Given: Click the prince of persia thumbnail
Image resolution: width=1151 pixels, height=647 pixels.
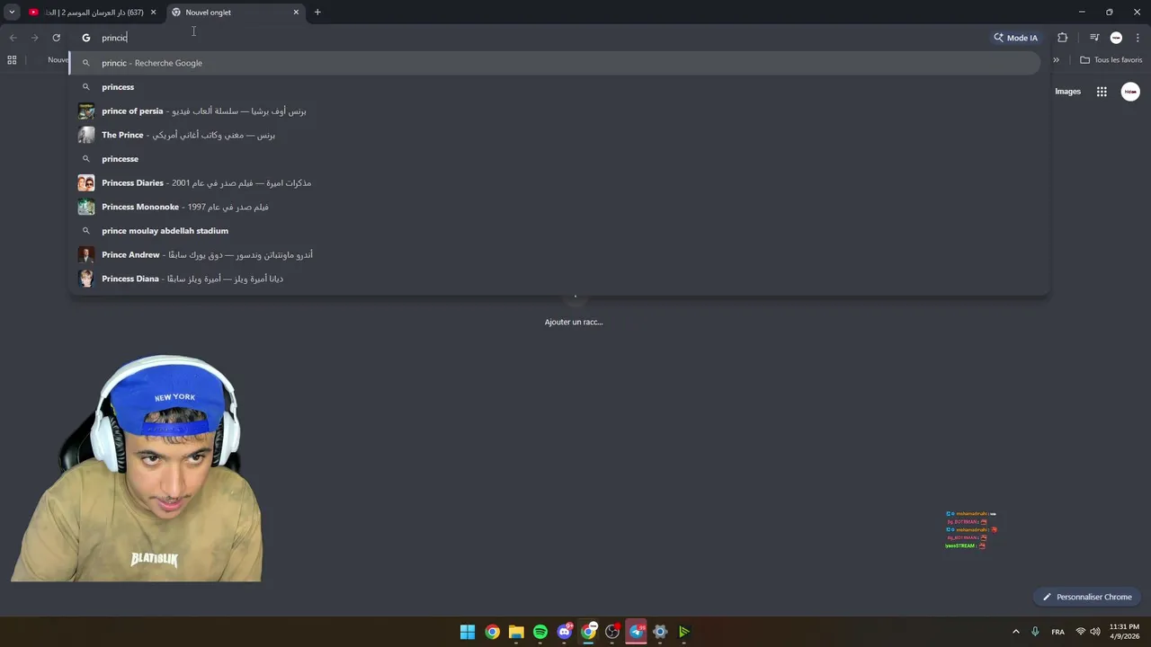Looking at the screenshot, I should [x=86, y=111].
